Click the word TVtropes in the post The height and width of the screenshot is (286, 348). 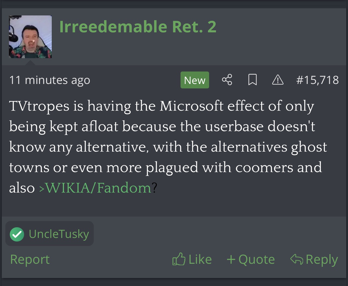click(39, 106)
